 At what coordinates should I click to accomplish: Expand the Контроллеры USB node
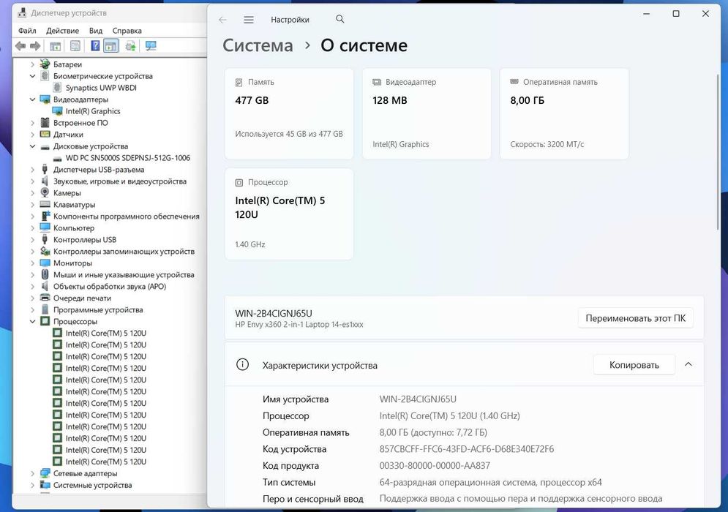(x=32, y=239)
